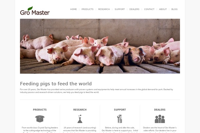Screen dimensions: 200x133
Task: Open the PRODUCTS navigation item
Action: click(x=87, y=9)
